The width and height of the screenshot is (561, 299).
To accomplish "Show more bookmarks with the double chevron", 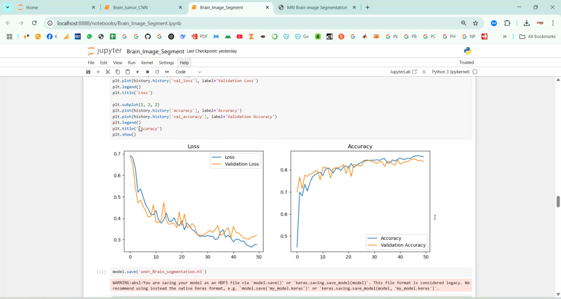I will 505,37.
